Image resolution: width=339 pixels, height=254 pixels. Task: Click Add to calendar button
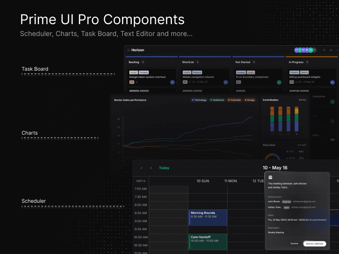click(x=314, y=244)
